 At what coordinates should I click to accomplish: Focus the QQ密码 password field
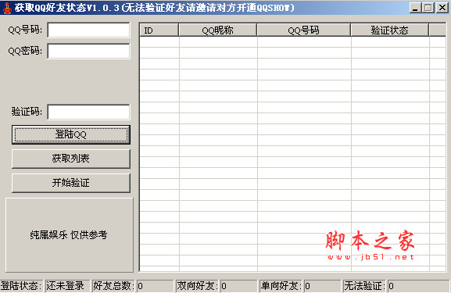[x=88, y=52]
